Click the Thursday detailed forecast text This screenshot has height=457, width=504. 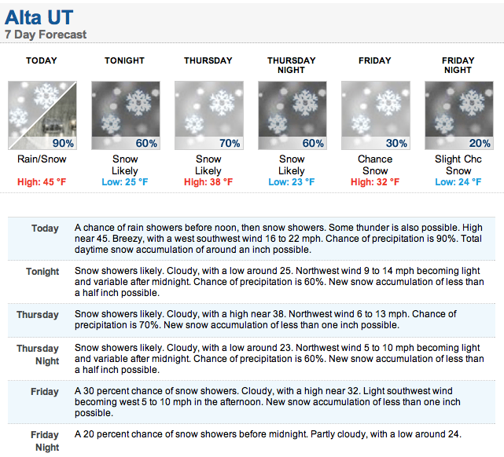tap(266, 320)
